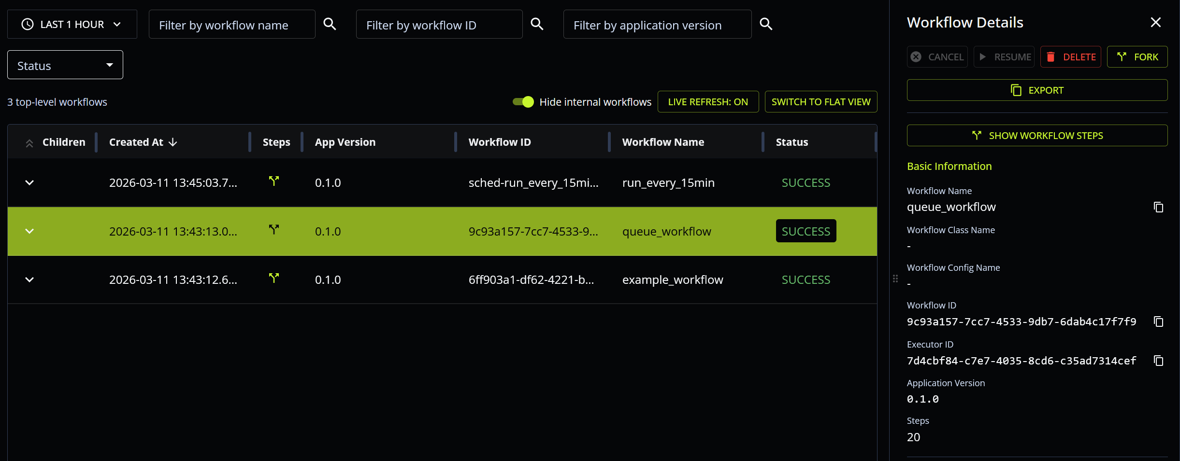Copy the Workflow ID value
Screen dimensions: 1180x461
(x=1158, y=321)
